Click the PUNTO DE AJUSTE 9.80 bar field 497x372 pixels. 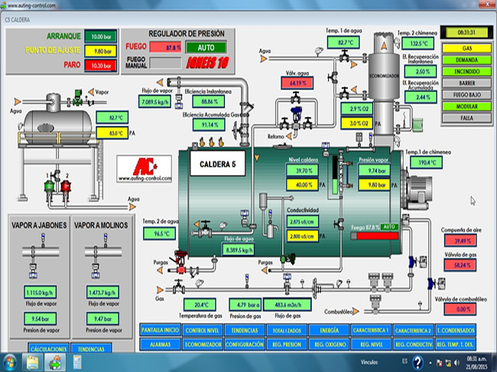coord(99,51)
